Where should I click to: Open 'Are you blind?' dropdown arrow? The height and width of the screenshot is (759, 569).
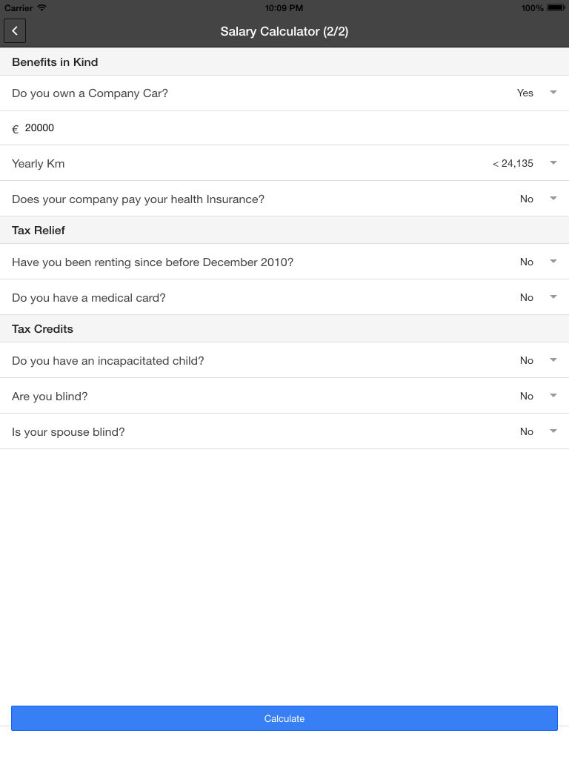[x=553, y=396]
